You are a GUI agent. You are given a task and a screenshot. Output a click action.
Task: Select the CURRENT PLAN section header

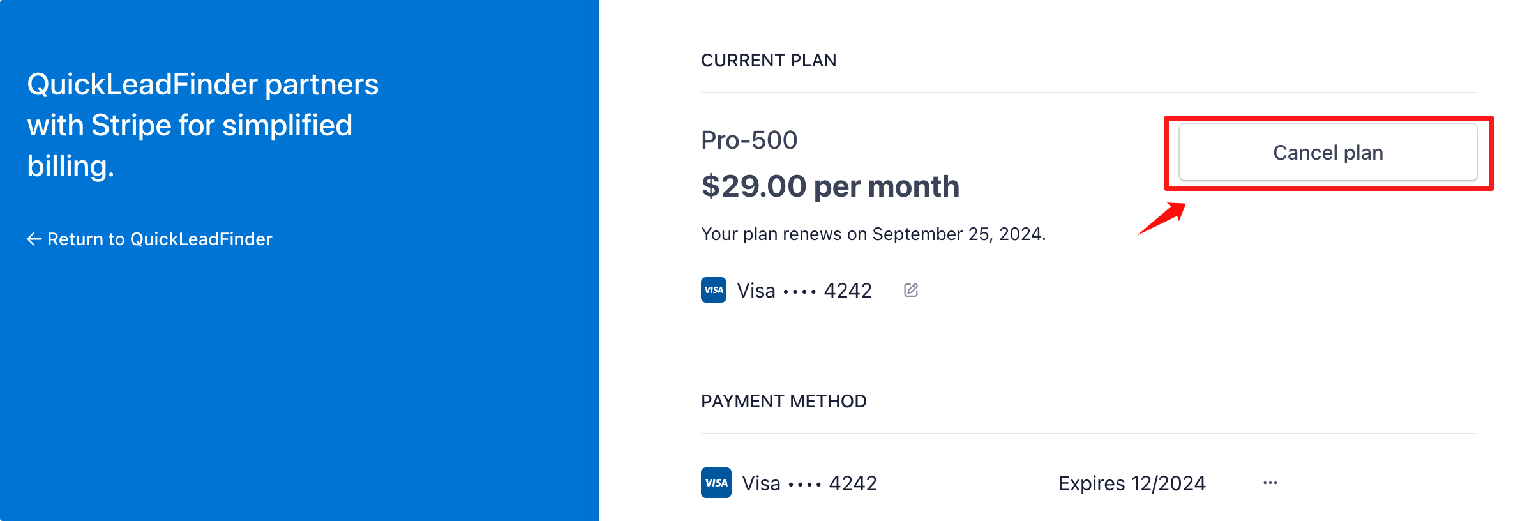pyautogui.click(x=769, y=60)
